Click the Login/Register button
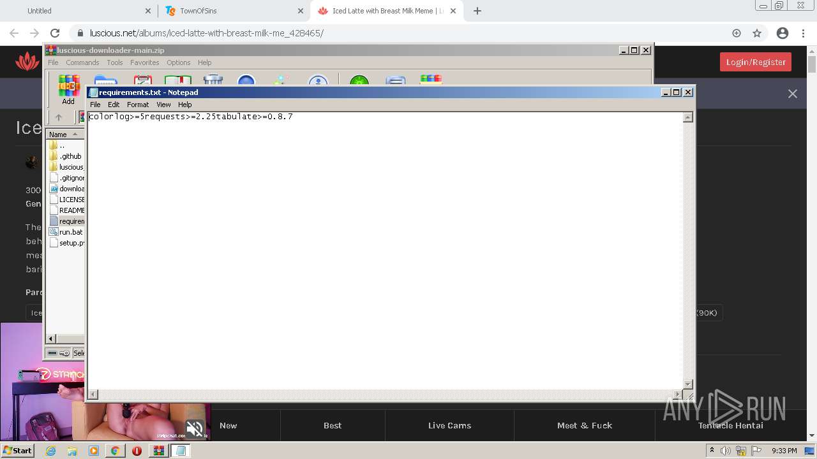This screenshot has height=459, width=817. [756, 62]
